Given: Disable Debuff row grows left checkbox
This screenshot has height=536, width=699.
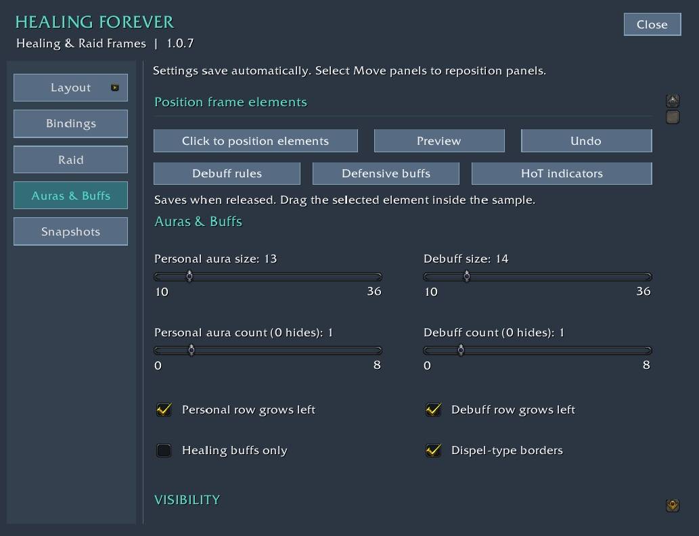Looking at the screenshot, I should pyautogui.click(x=433, y=409).
